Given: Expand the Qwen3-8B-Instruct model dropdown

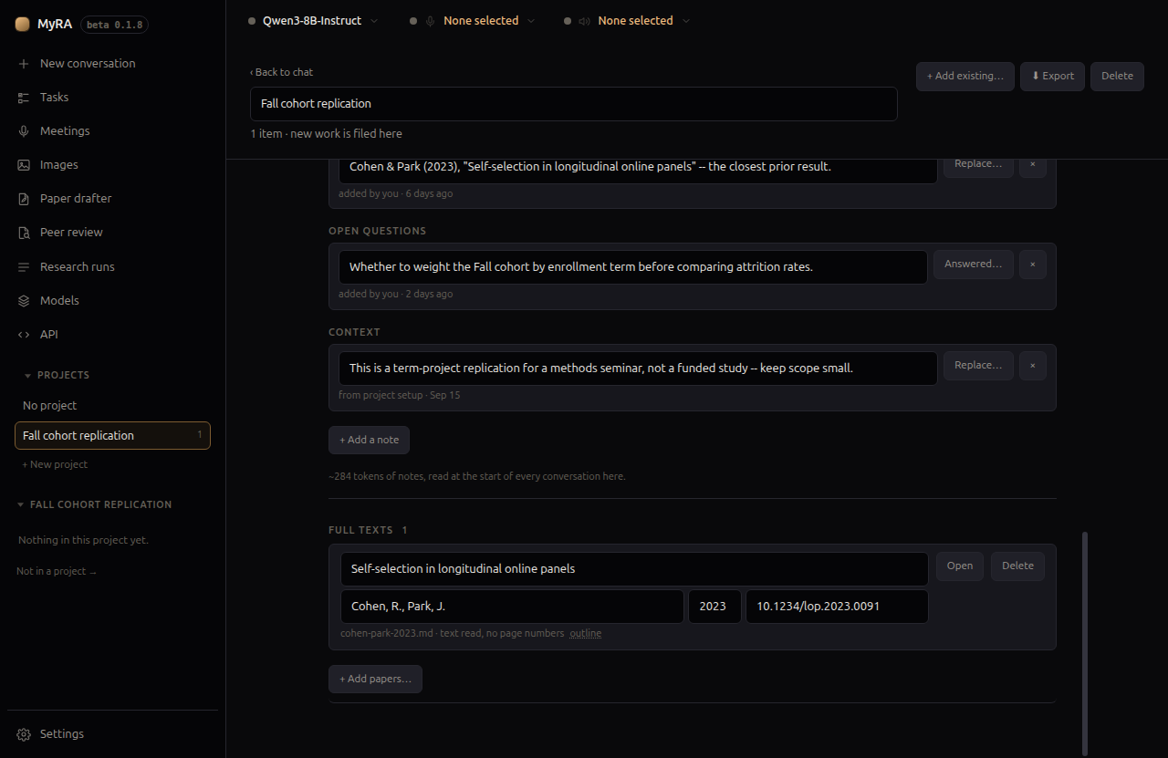Looking at the screenshot, I should tap(314, 21).
